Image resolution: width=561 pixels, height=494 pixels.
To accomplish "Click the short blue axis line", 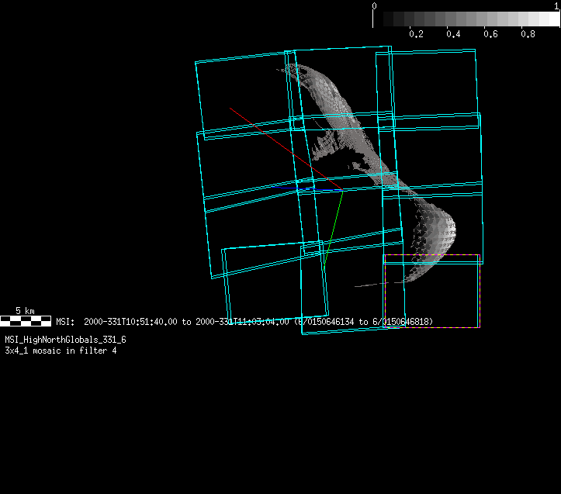I will [299, 188].
